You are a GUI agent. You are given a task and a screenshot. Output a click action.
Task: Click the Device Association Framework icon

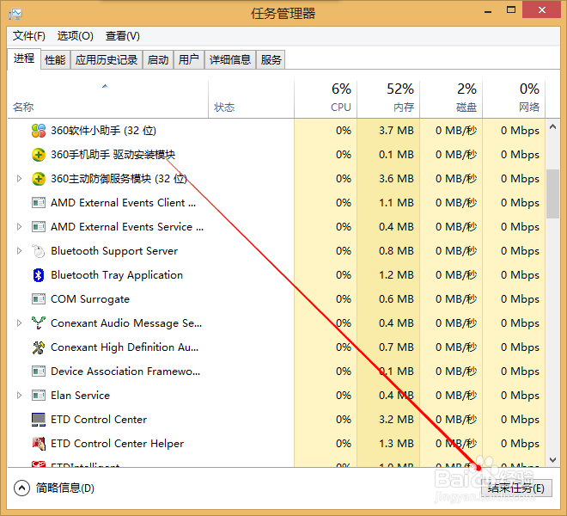point(39,372)
